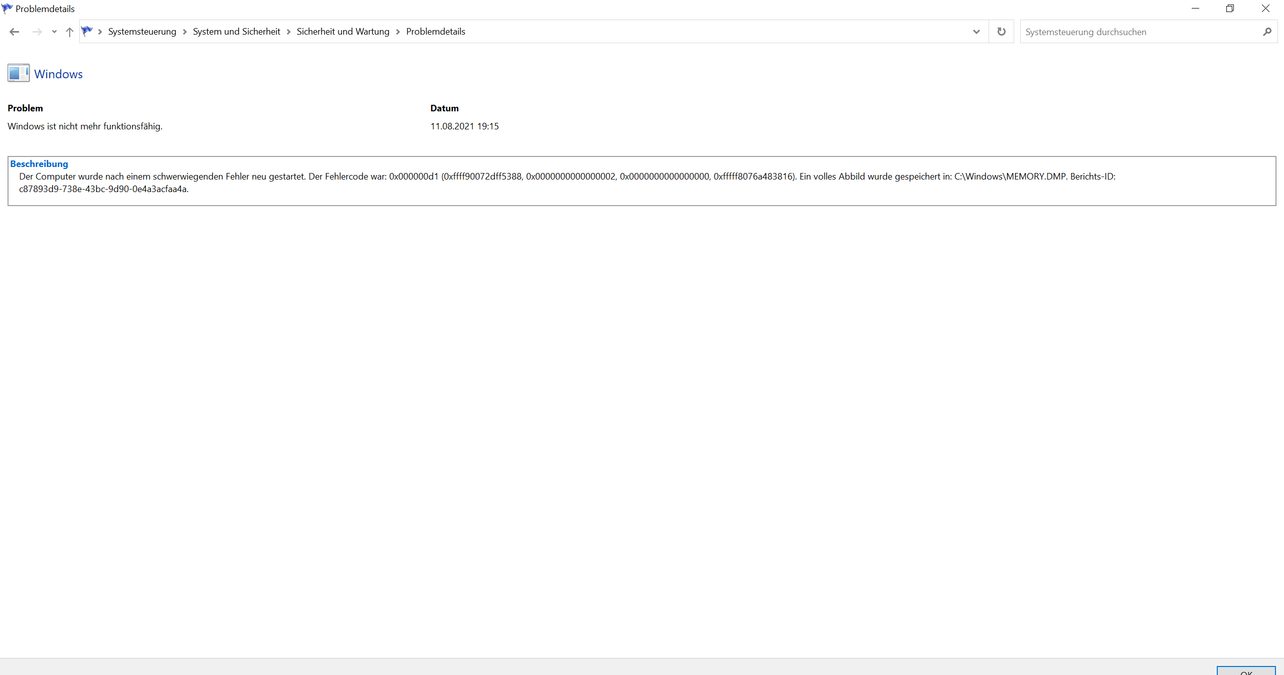The image size is (1284, 675).
Task: Click the Problemdetails breadcrumb entry
Action: tap(435, 31)
